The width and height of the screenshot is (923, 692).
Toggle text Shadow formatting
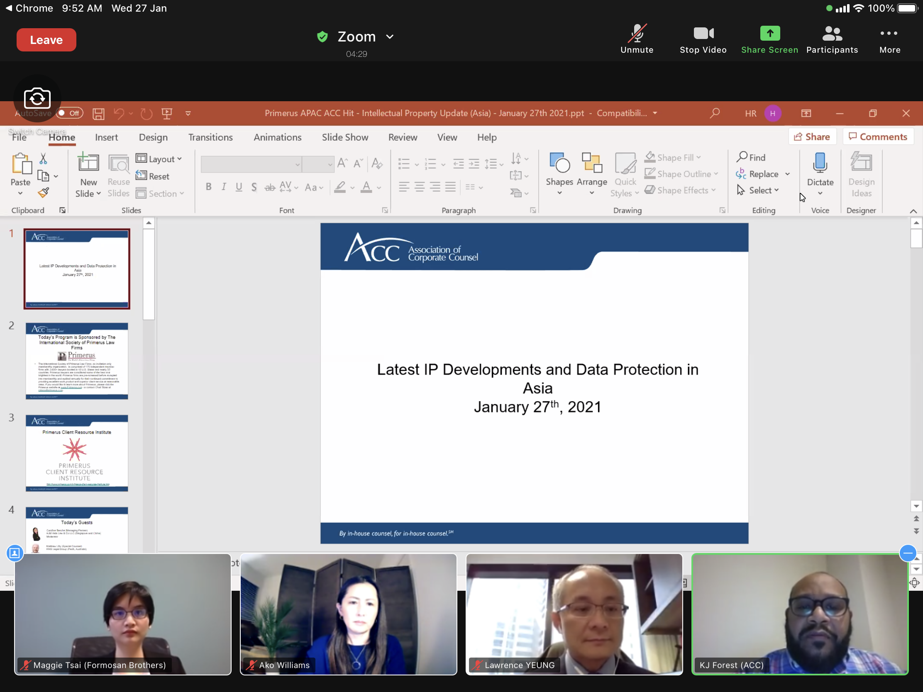[x=254, y=187]
